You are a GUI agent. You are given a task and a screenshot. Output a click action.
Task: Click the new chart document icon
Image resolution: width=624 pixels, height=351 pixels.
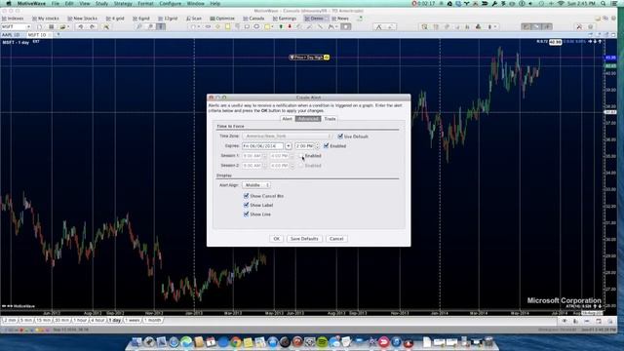click(39, 26)
